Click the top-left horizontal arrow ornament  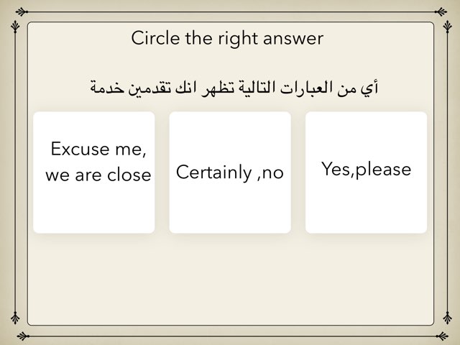pos(22,12)
